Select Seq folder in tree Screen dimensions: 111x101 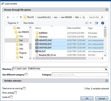(19, 57)
